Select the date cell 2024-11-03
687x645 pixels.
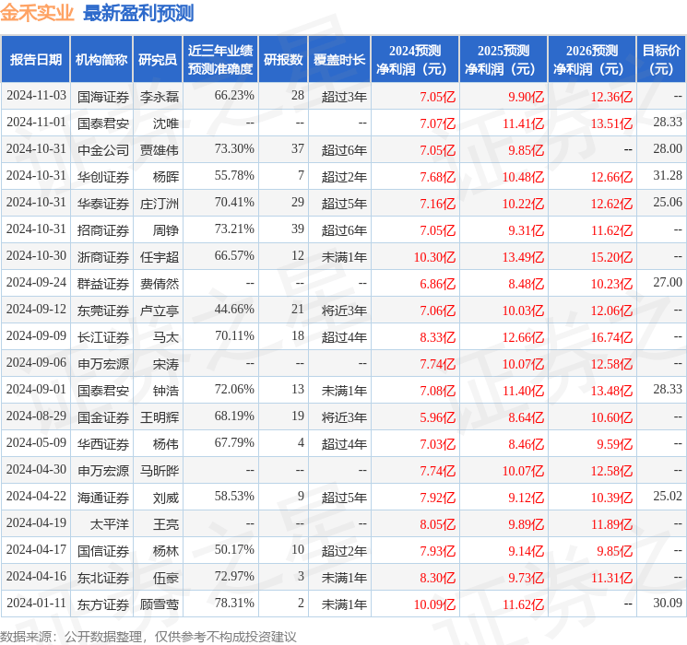[x=36, y=96]
